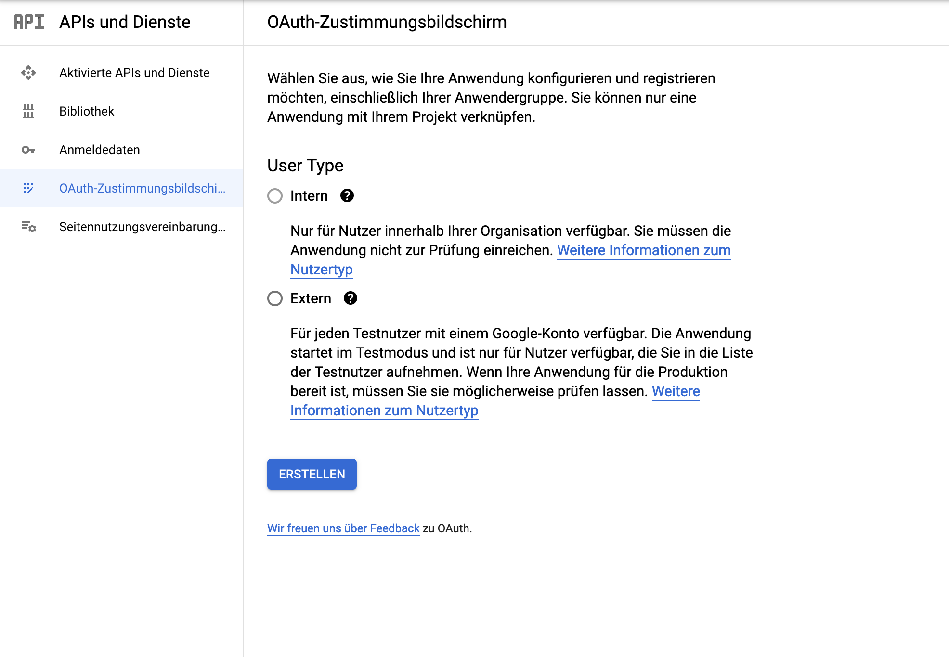Open Weitere Informationen zum Nutzertyp under Intern

pos(644,250)
